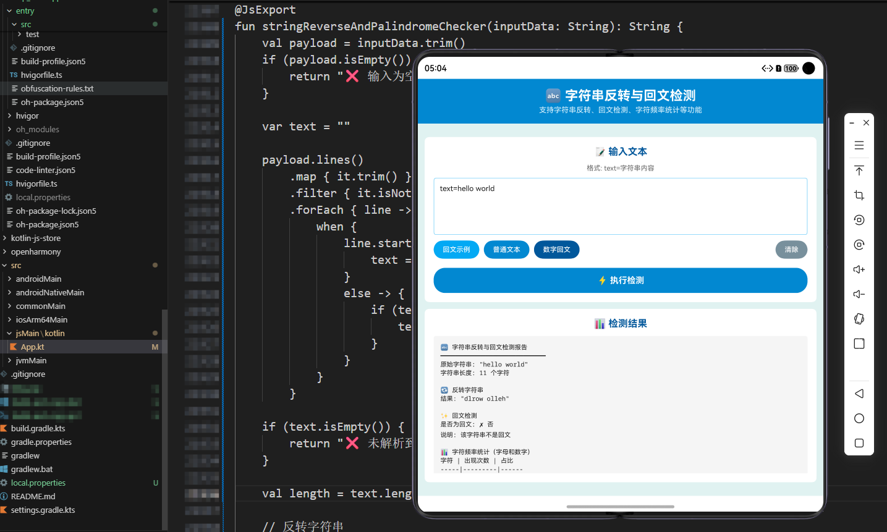887x532 pixels.
Task: Click the Kotlin file icon of App.kt
Action: [x=14, y=347]
